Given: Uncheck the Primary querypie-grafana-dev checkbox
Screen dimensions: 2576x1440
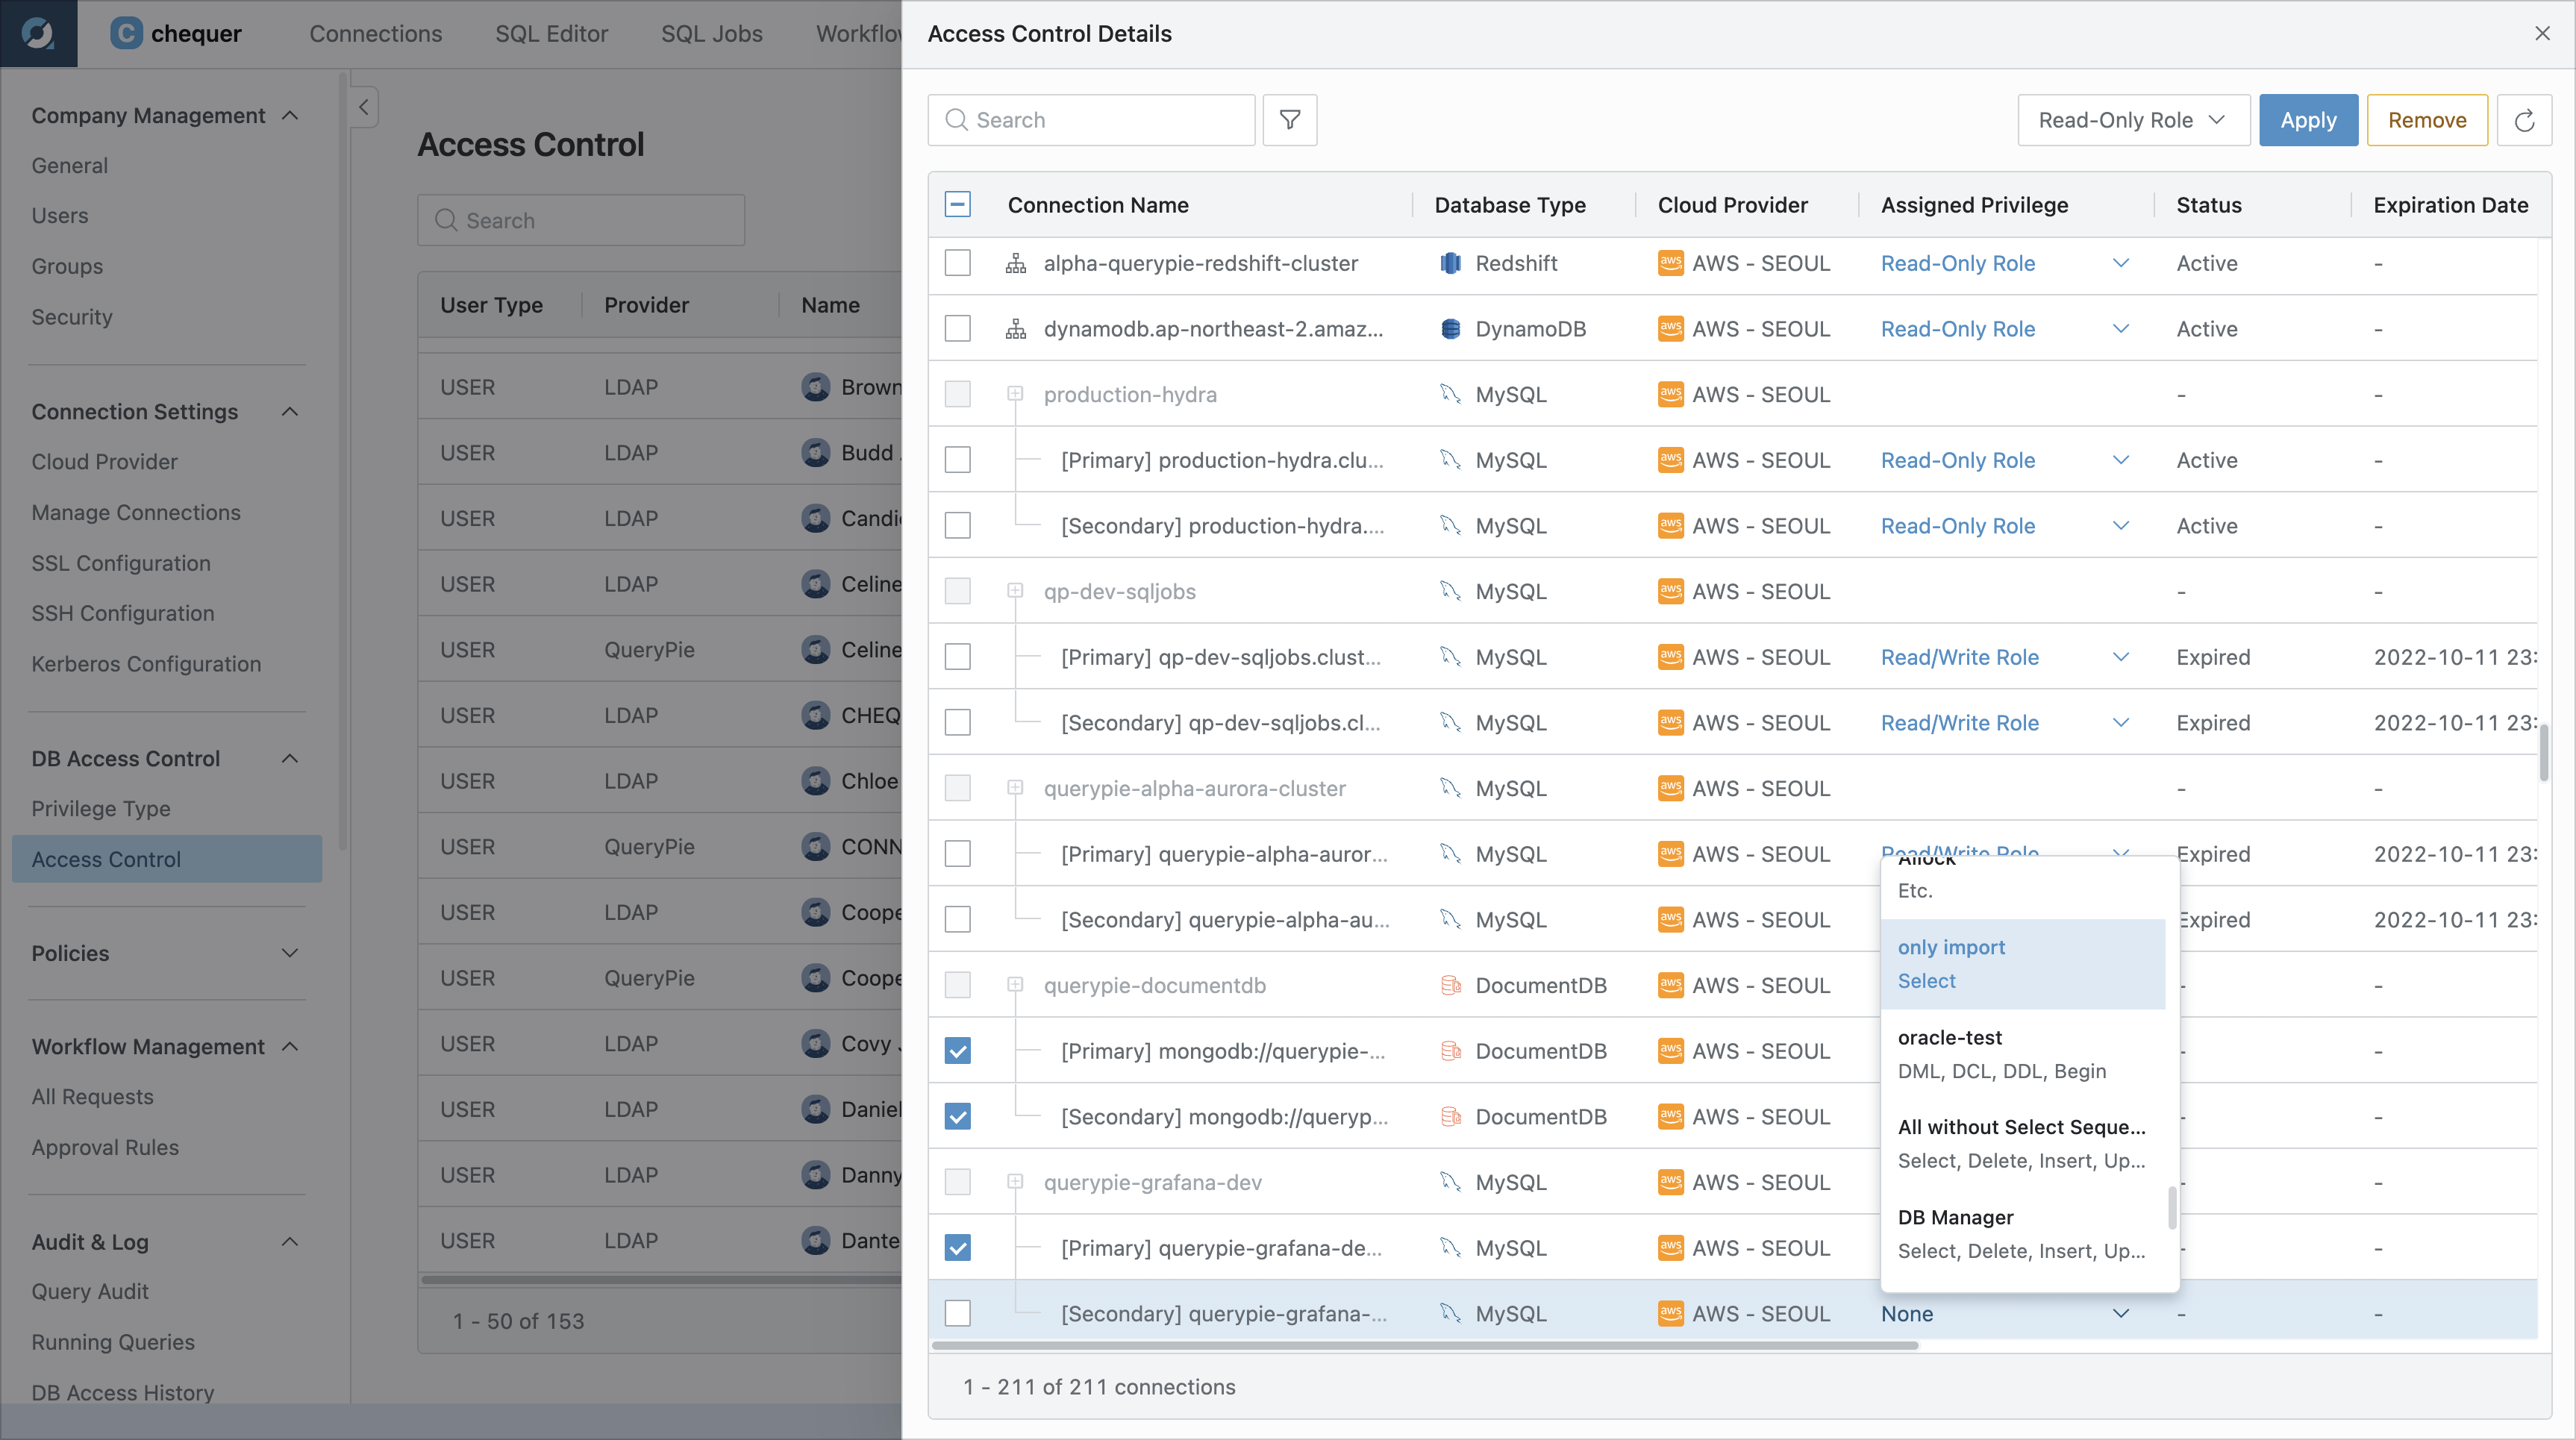Looking at the screenshot, I should tap(957, 1248).
